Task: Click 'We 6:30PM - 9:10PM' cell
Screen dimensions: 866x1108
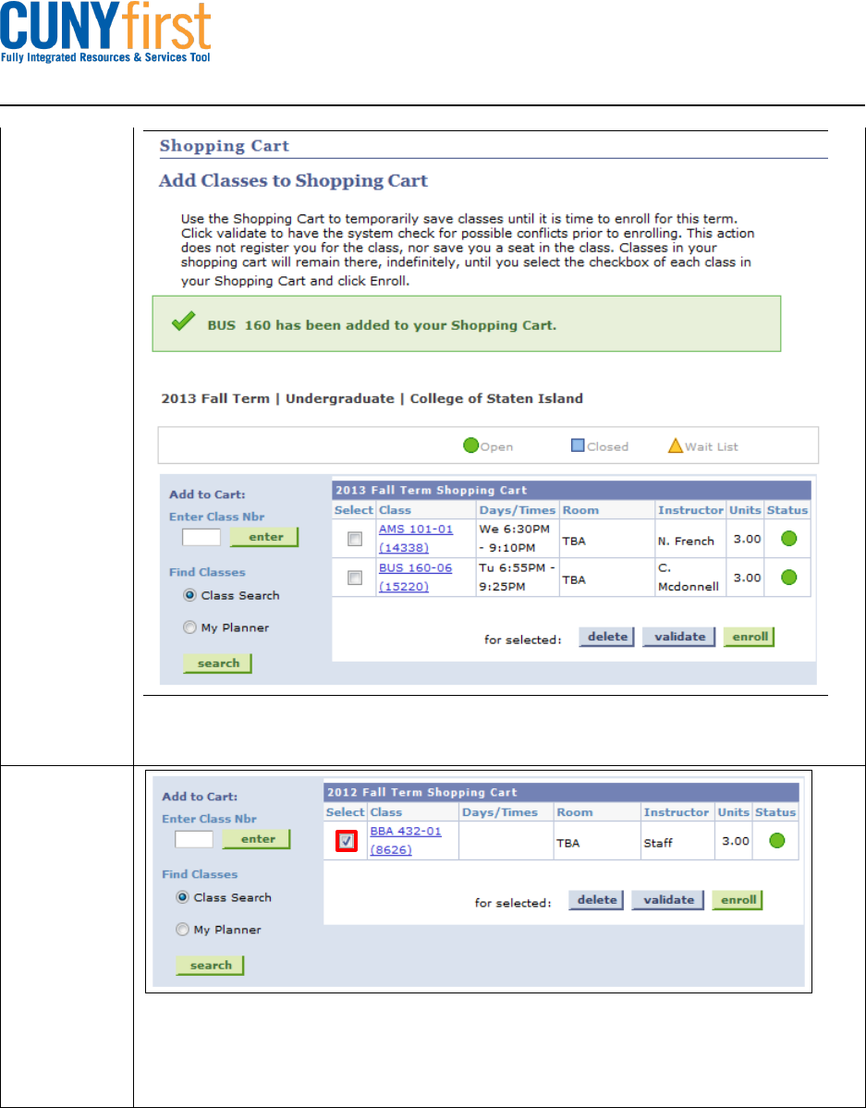Action: click(518, 539)
